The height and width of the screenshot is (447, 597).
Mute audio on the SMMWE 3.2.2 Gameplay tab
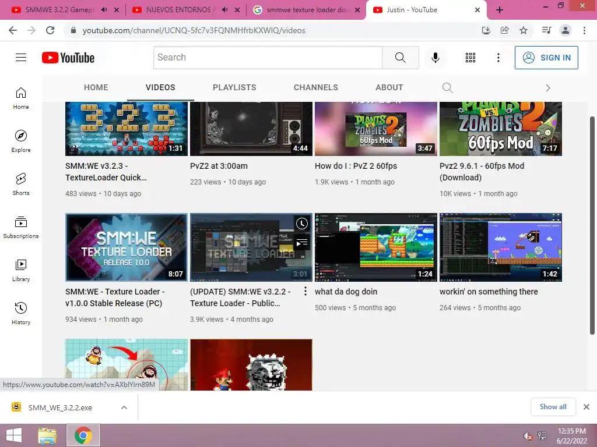tap(104, 10)
